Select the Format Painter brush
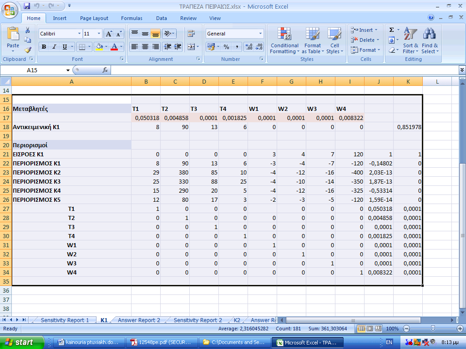This screenshot has height=349, width=466. coord(28,50)
